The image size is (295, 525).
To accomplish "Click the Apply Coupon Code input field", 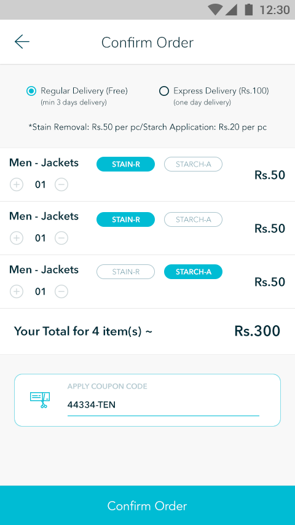I will tap(163, 405).
